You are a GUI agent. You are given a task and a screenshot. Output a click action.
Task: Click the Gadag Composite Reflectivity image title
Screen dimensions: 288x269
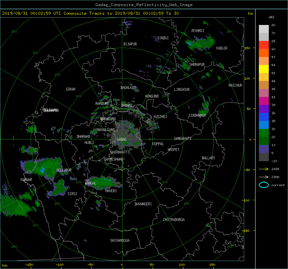144,5
